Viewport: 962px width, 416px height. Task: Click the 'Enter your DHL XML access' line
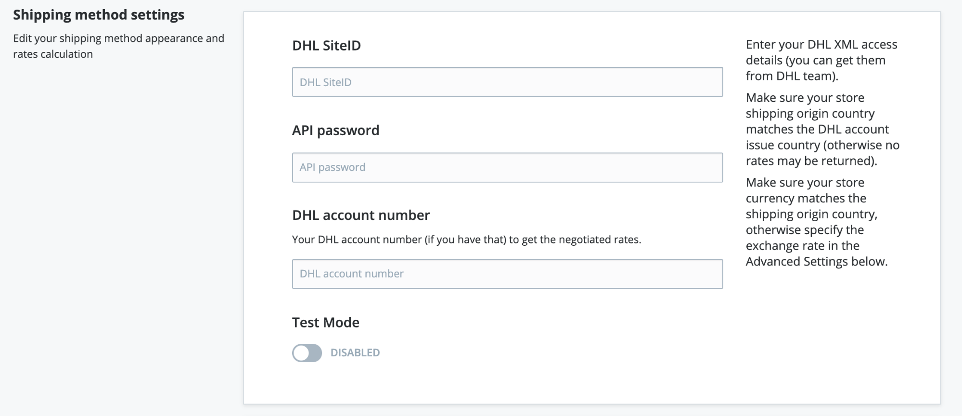point(821,44)
